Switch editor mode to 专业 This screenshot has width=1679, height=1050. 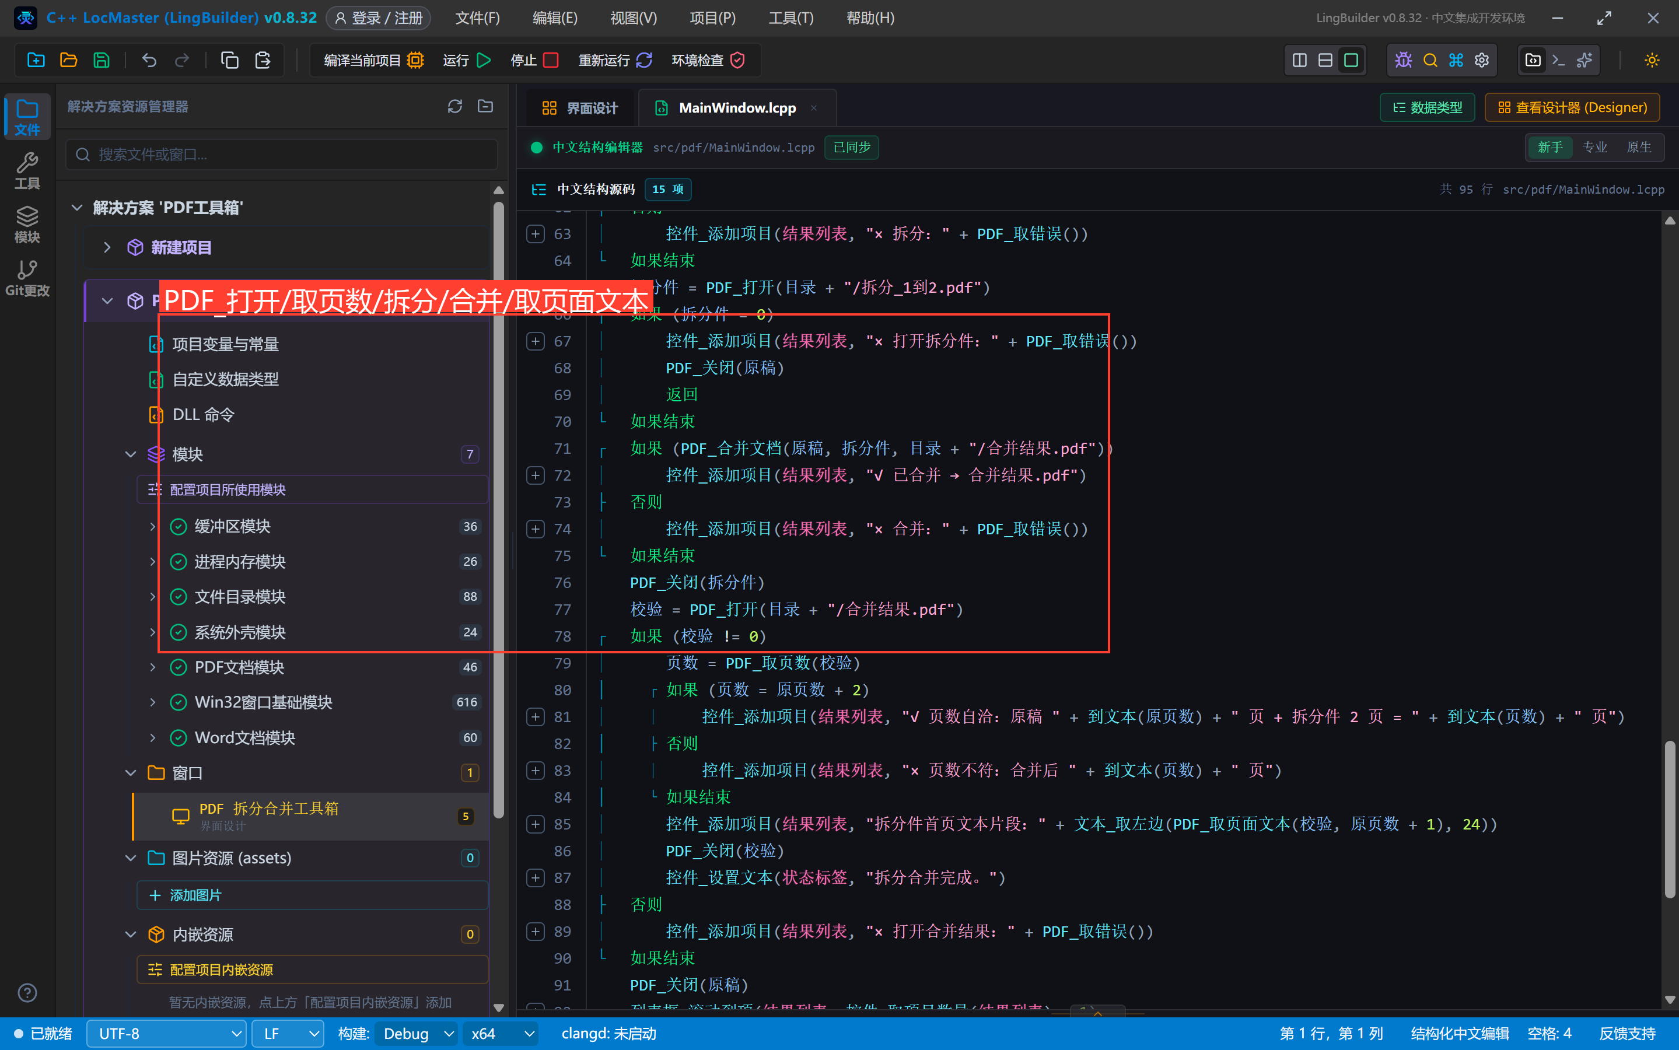pos(1594,147)
